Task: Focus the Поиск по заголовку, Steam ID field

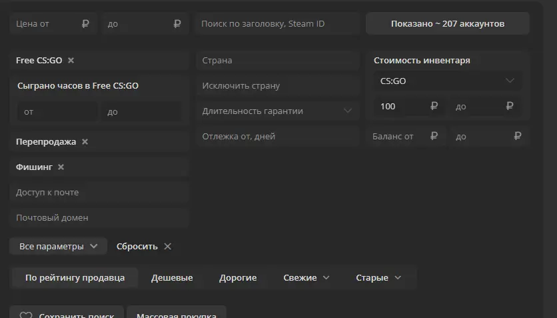Action: 278,23
